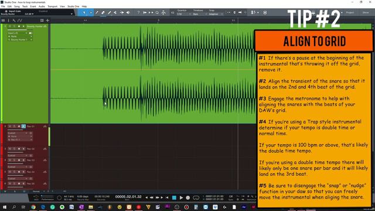Show automation icon above track list
375x211 pixels.
(19, 21)
